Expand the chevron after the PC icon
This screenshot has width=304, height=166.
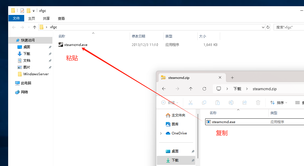227,89
